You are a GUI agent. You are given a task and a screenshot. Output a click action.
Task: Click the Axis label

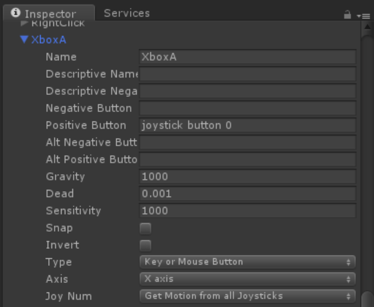(x=57, y=279)
